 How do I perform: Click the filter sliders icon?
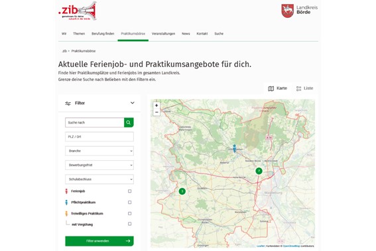pyautogui.click(x=68, y=104)
